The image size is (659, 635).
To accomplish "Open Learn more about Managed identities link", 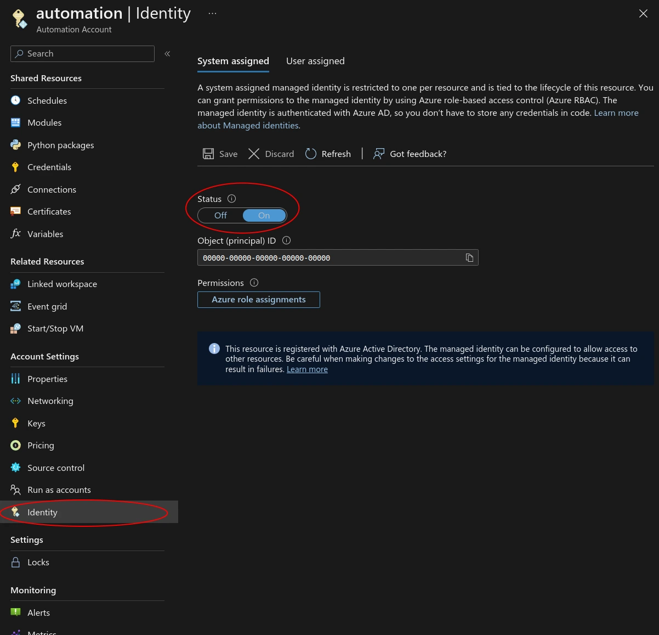I will point(418,119).
